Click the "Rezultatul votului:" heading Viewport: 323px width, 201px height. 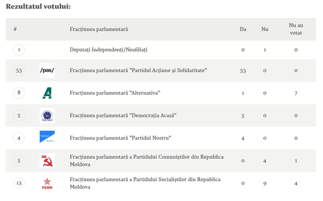(x=38, y=6)
